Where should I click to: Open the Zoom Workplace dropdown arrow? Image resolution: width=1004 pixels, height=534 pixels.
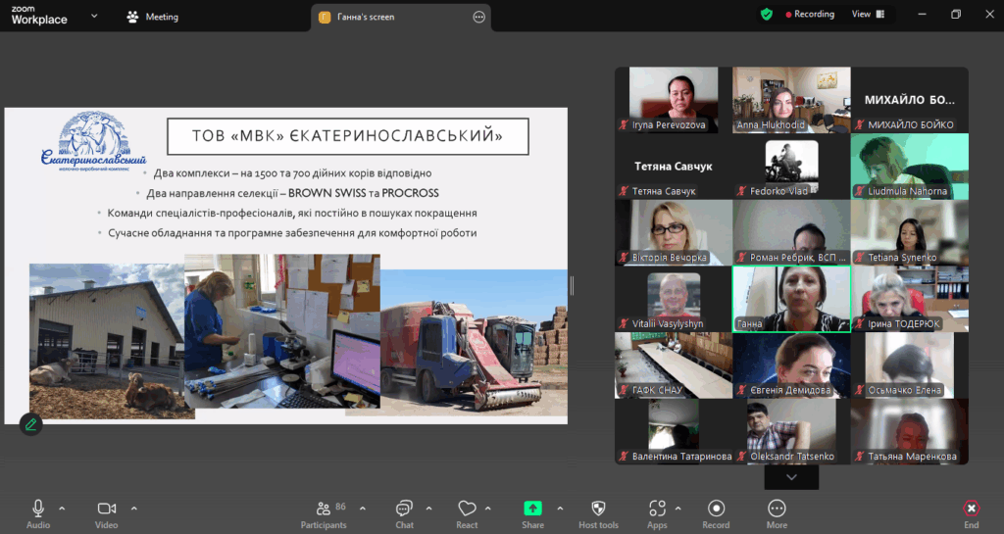pyautogui.click(x=94, y=16)
